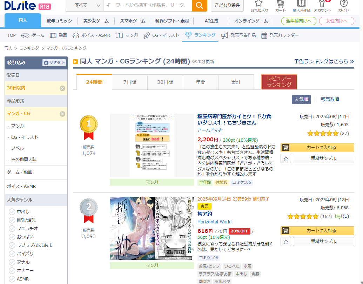Image resolution: width=363 pixels, height=284 pixels.
Task: Add first ranked item to favorites star
Action: pos(286,158)
